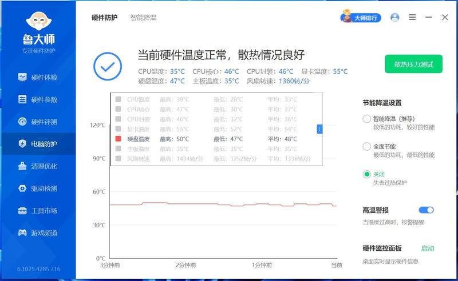Open the 硬件评测 gauge icon
Image resolution: width=458 pixels, height=281 pixels.
[x=22, y=122]
